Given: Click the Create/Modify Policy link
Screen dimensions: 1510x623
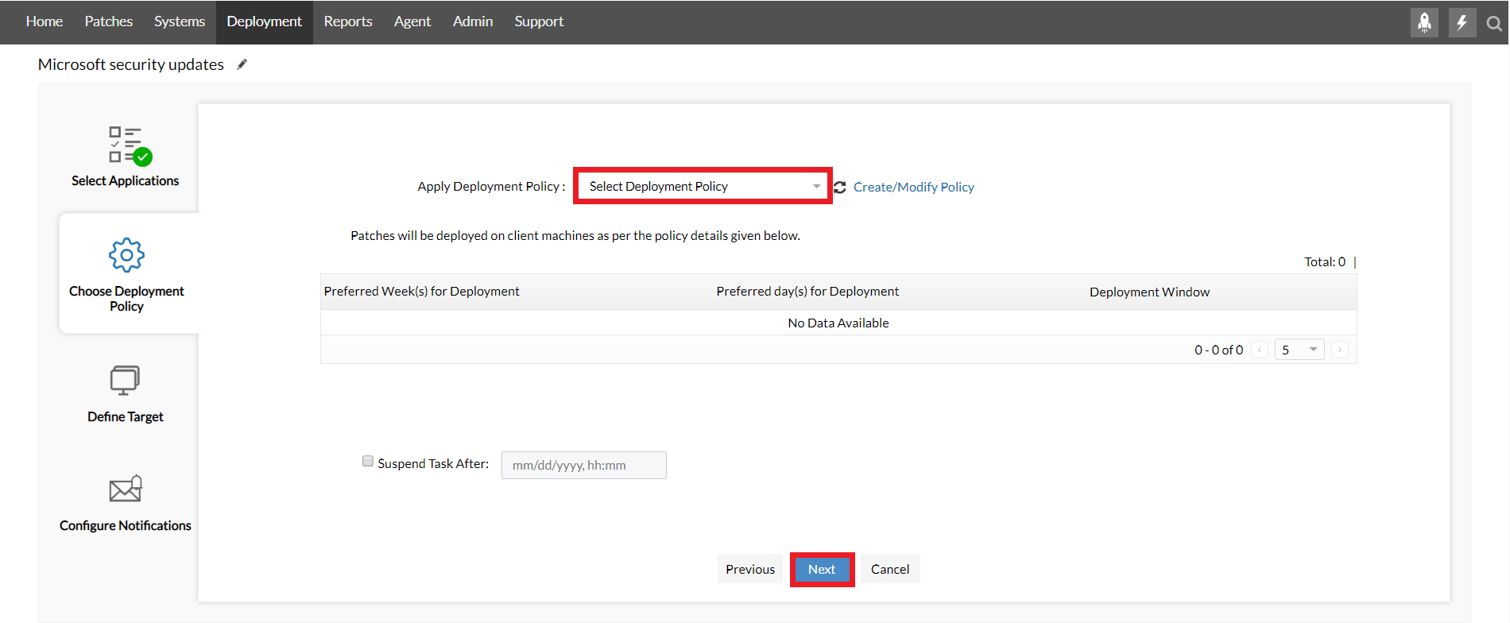Looking at the screenshot, I should click(913, 187).
